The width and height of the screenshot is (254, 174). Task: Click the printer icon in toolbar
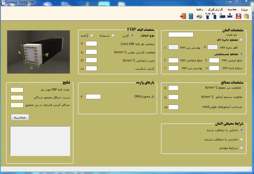point(199,16)
